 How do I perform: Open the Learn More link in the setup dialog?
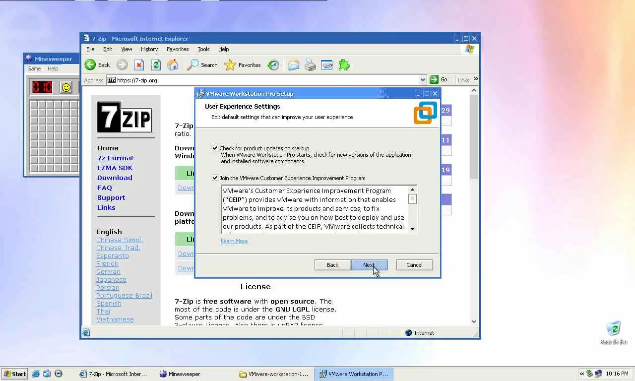(x=234, y=241)
